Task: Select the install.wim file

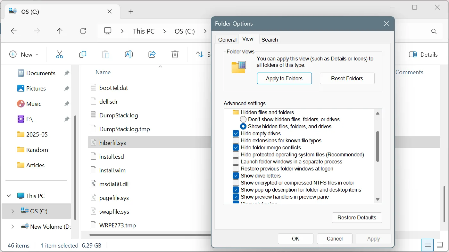Action: 112,170
